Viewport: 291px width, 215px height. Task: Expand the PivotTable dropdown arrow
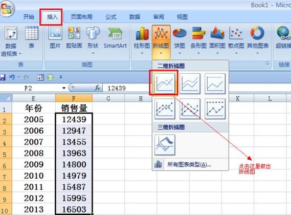[20, 54]
